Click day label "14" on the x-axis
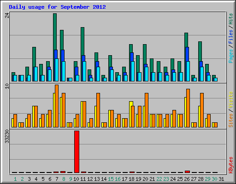The width and height of the screenshot is (236, 184). point(104,179)
